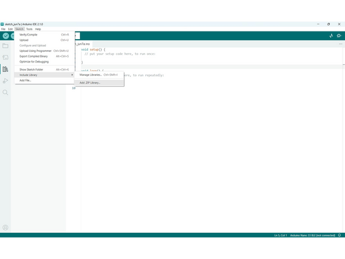Screen dimensions: 345x259
Task: Open the Library Manager books icon
Action: [5, 69]
